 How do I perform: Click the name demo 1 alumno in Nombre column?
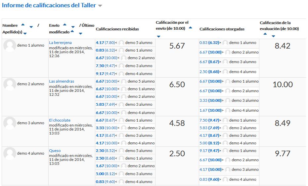click(31, 45)
